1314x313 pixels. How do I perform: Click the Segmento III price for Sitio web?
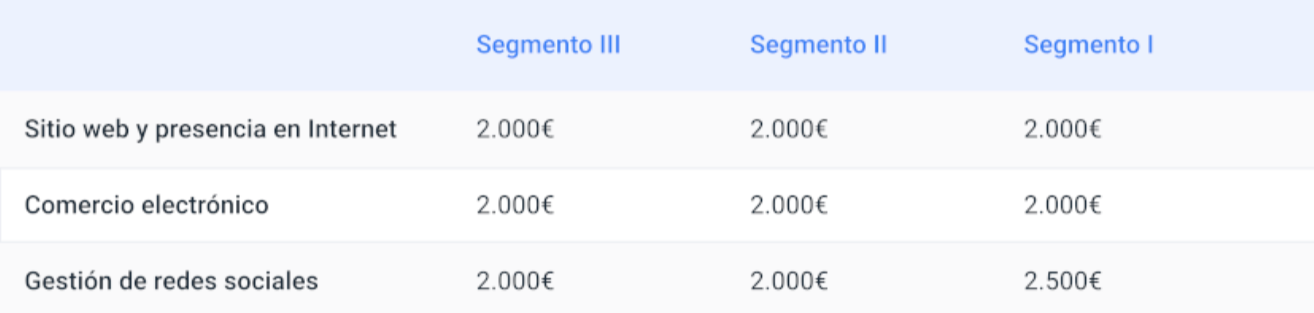pyautogui.click(x=515, y=129)
